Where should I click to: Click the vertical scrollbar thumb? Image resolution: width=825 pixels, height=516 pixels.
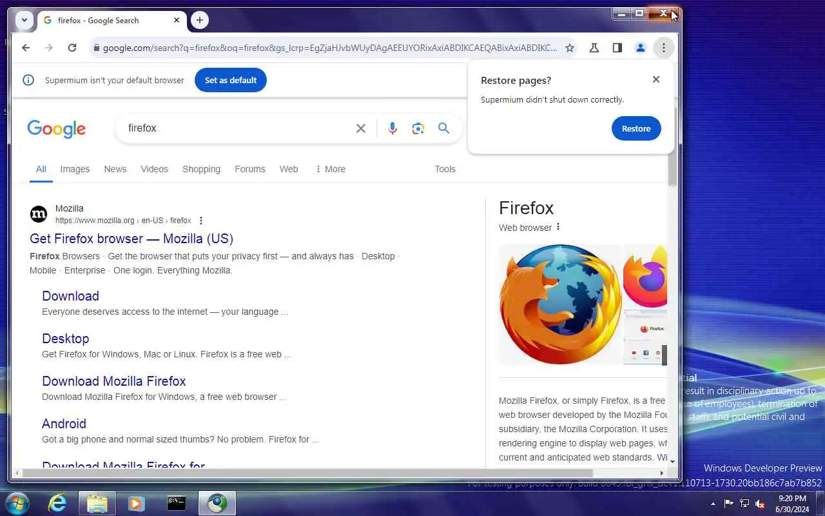click(673, 146)
